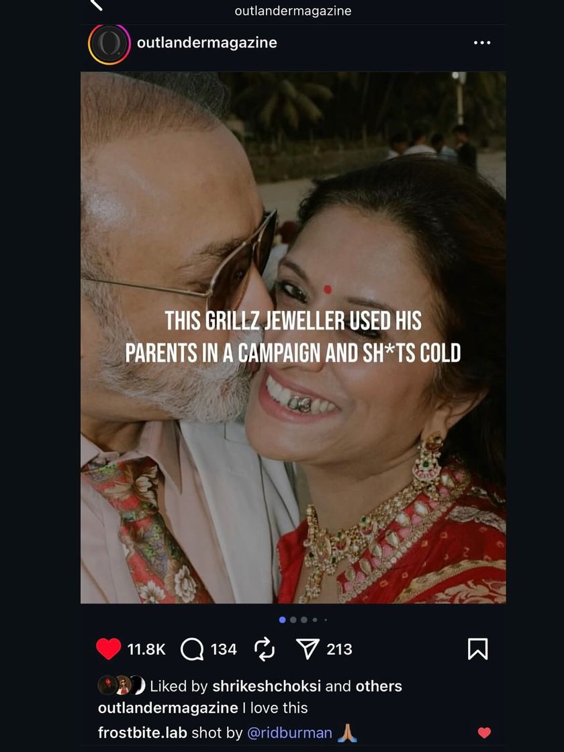The height and width of the screenshot is (752, 564).
Task: Open the @ridburman mention
Action: tap(289, 733)
